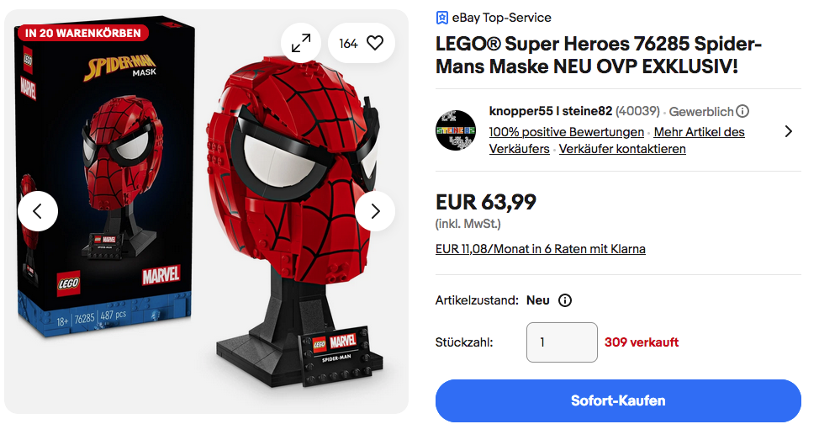Click the Stückzahl quantity field

562,342
